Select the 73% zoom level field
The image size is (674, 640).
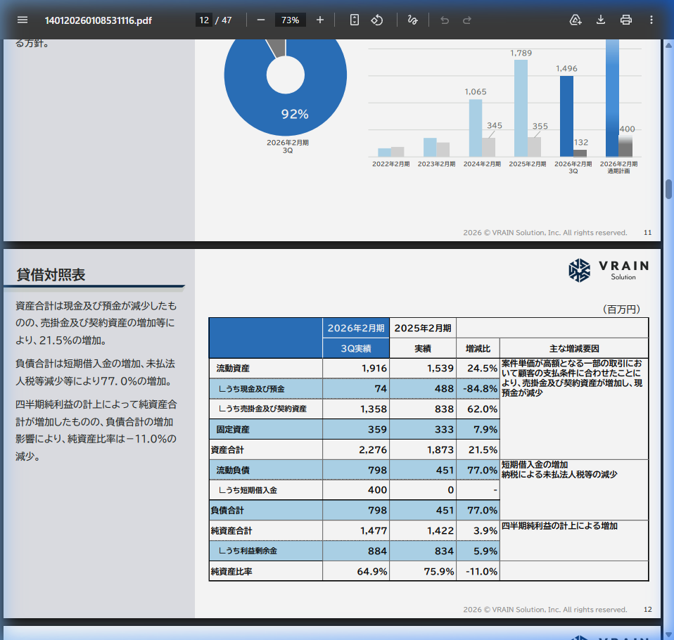pos(290,20)
